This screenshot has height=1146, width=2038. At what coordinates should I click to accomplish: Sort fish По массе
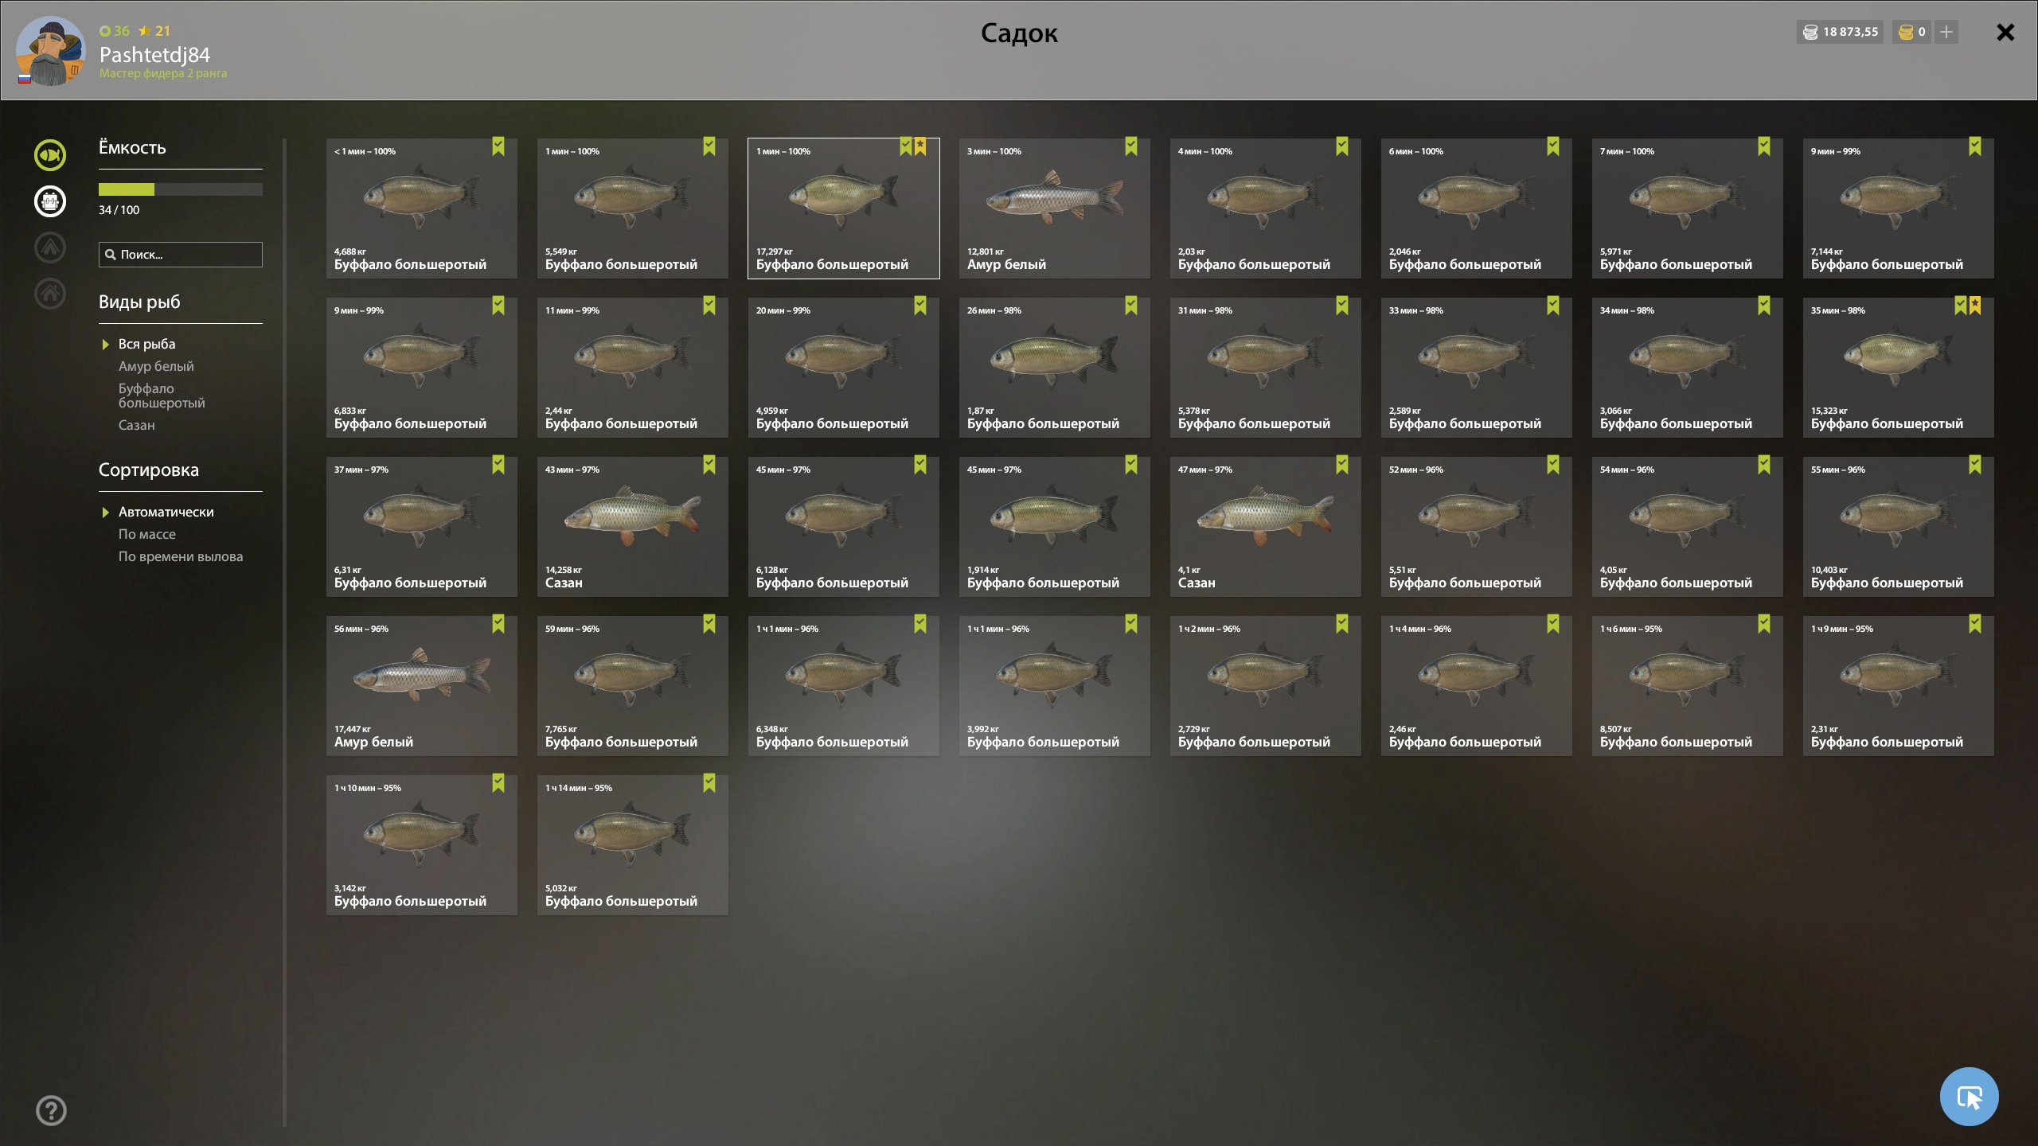pyautogui.click(x=147, y=534)
